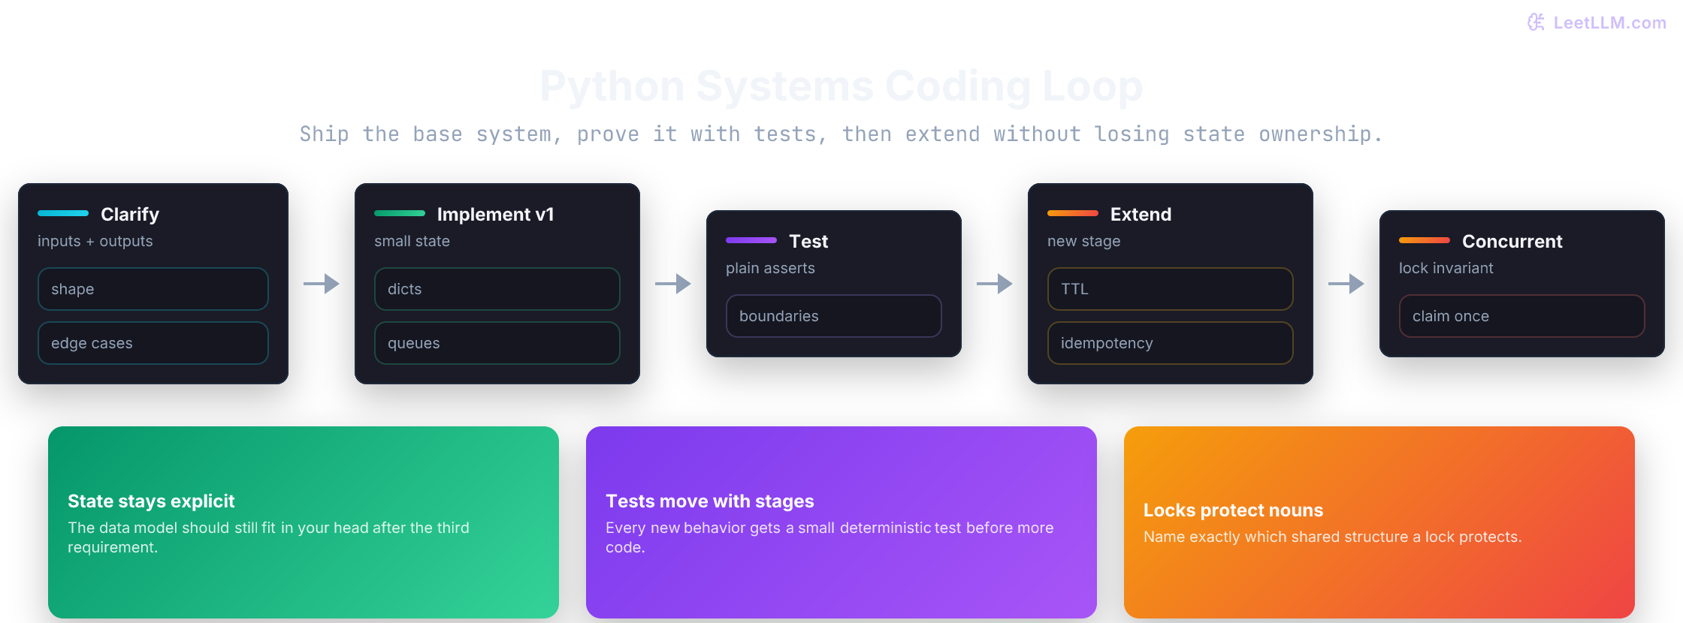The image size is (1683, 623).
Task: Click the orange color bar beside Extend
Action: (1073, 213)
